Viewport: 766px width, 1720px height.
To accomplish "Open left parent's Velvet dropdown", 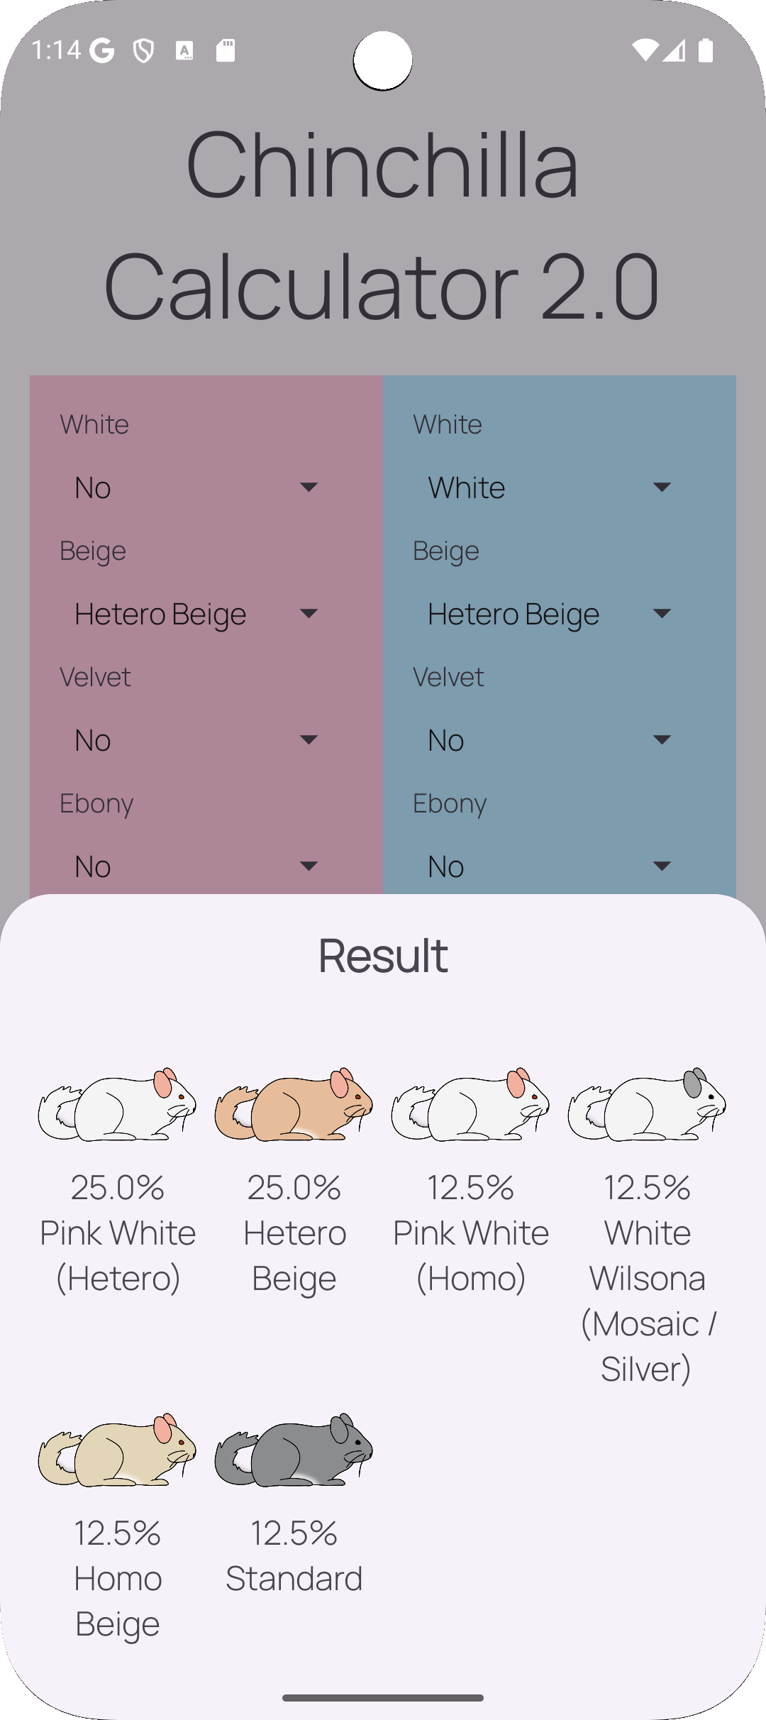I will tap(196, 740).
